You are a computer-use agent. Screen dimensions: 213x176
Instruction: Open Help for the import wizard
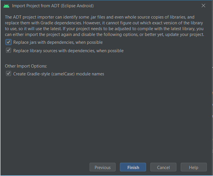(x=194, y=167)
